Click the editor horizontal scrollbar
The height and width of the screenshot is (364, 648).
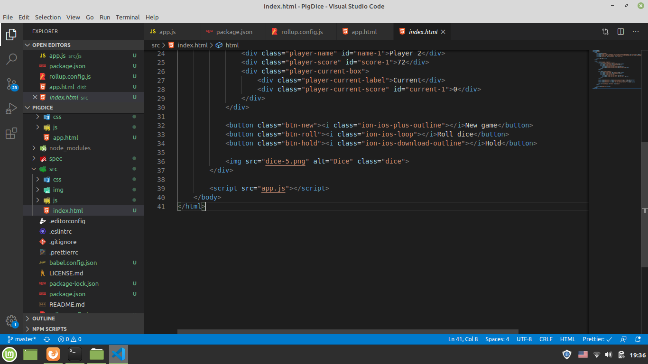pos(348,332)
